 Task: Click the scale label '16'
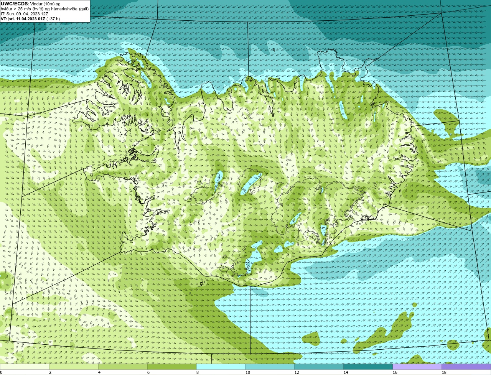coord(395,372)
